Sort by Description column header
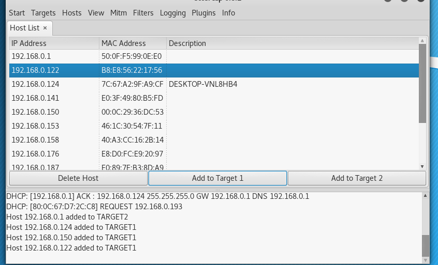 click(x=293, y=43)
